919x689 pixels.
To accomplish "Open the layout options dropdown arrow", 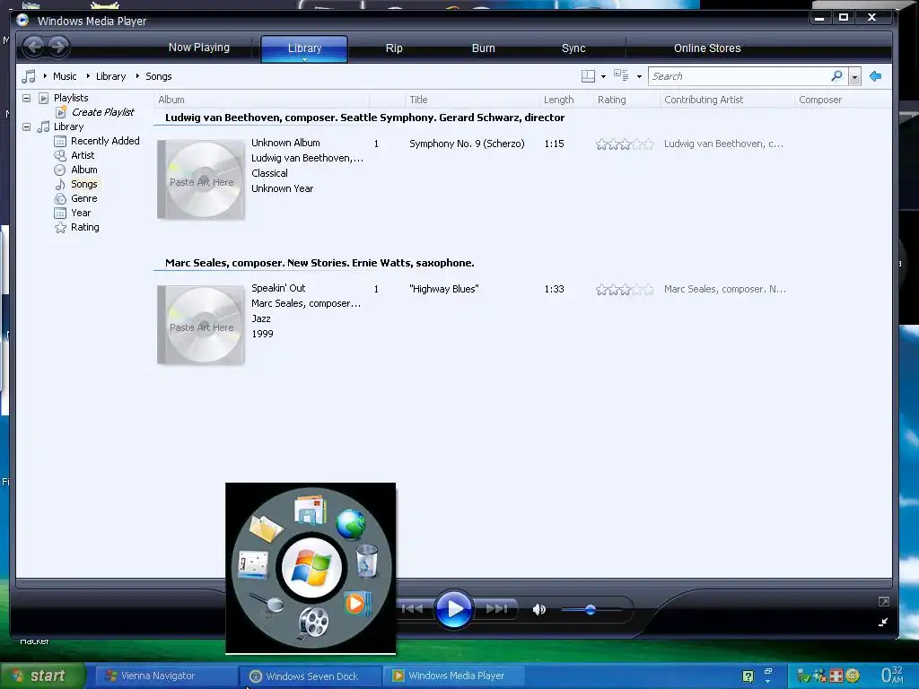I will tap(604, 77).
